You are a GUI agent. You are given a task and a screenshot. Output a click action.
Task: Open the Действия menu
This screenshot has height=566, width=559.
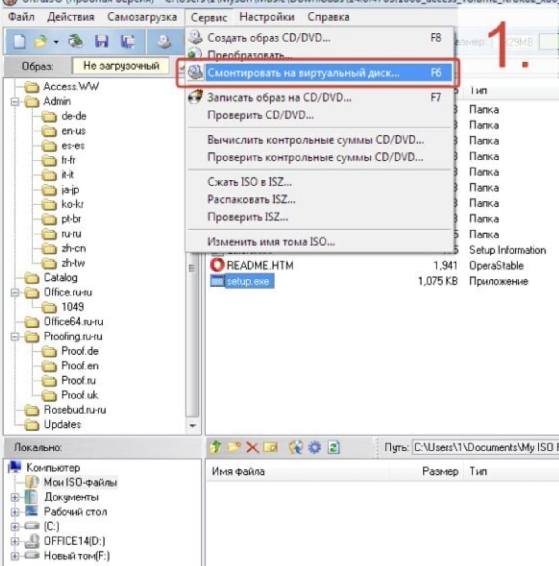coord(70,17)
